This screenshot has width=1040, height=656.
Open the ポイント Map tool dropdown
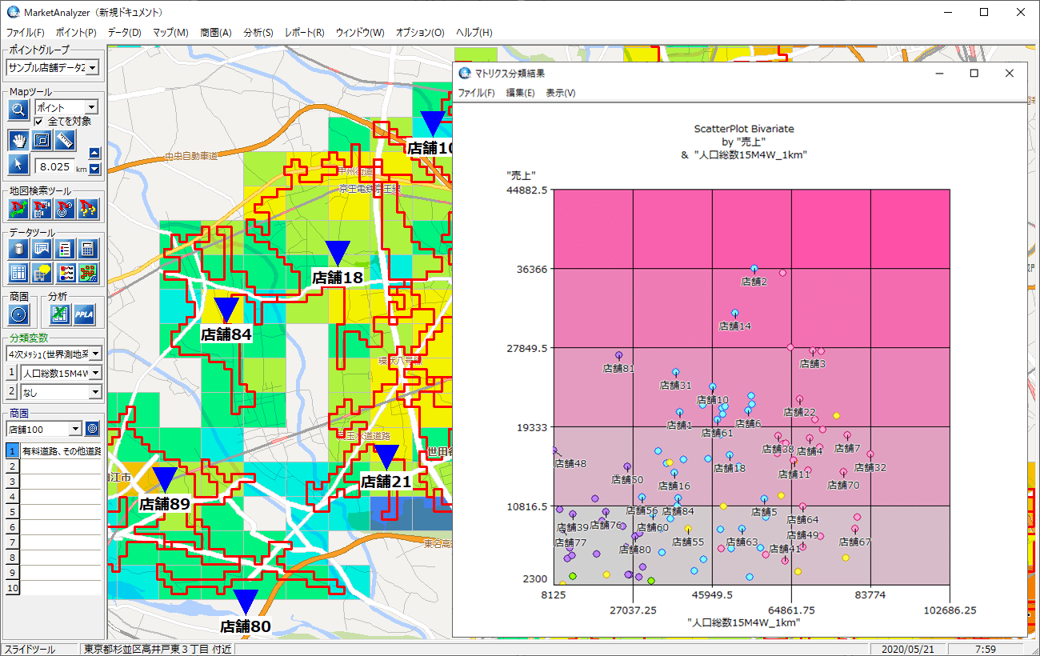91,107
